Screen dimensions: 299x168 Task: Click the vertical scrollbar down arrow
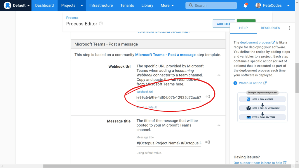point(297,162)
